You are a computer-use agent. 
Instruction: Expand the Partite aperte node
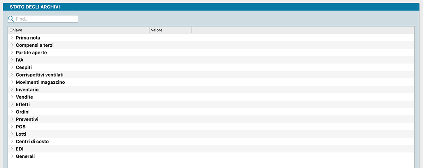pyautogui.click(x=12, y=53)
